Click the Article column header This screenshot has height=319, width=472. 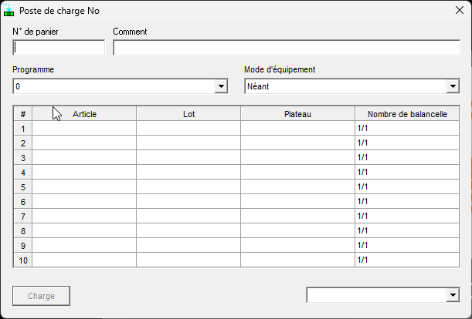[x=84, y=114]
